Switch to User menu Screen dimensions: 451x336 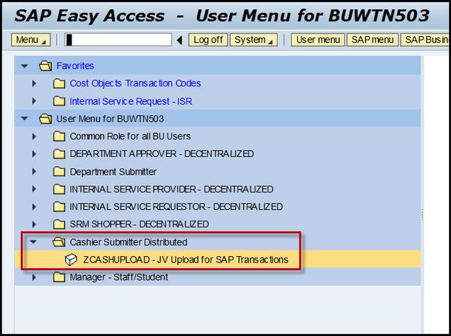coord(318,40)
